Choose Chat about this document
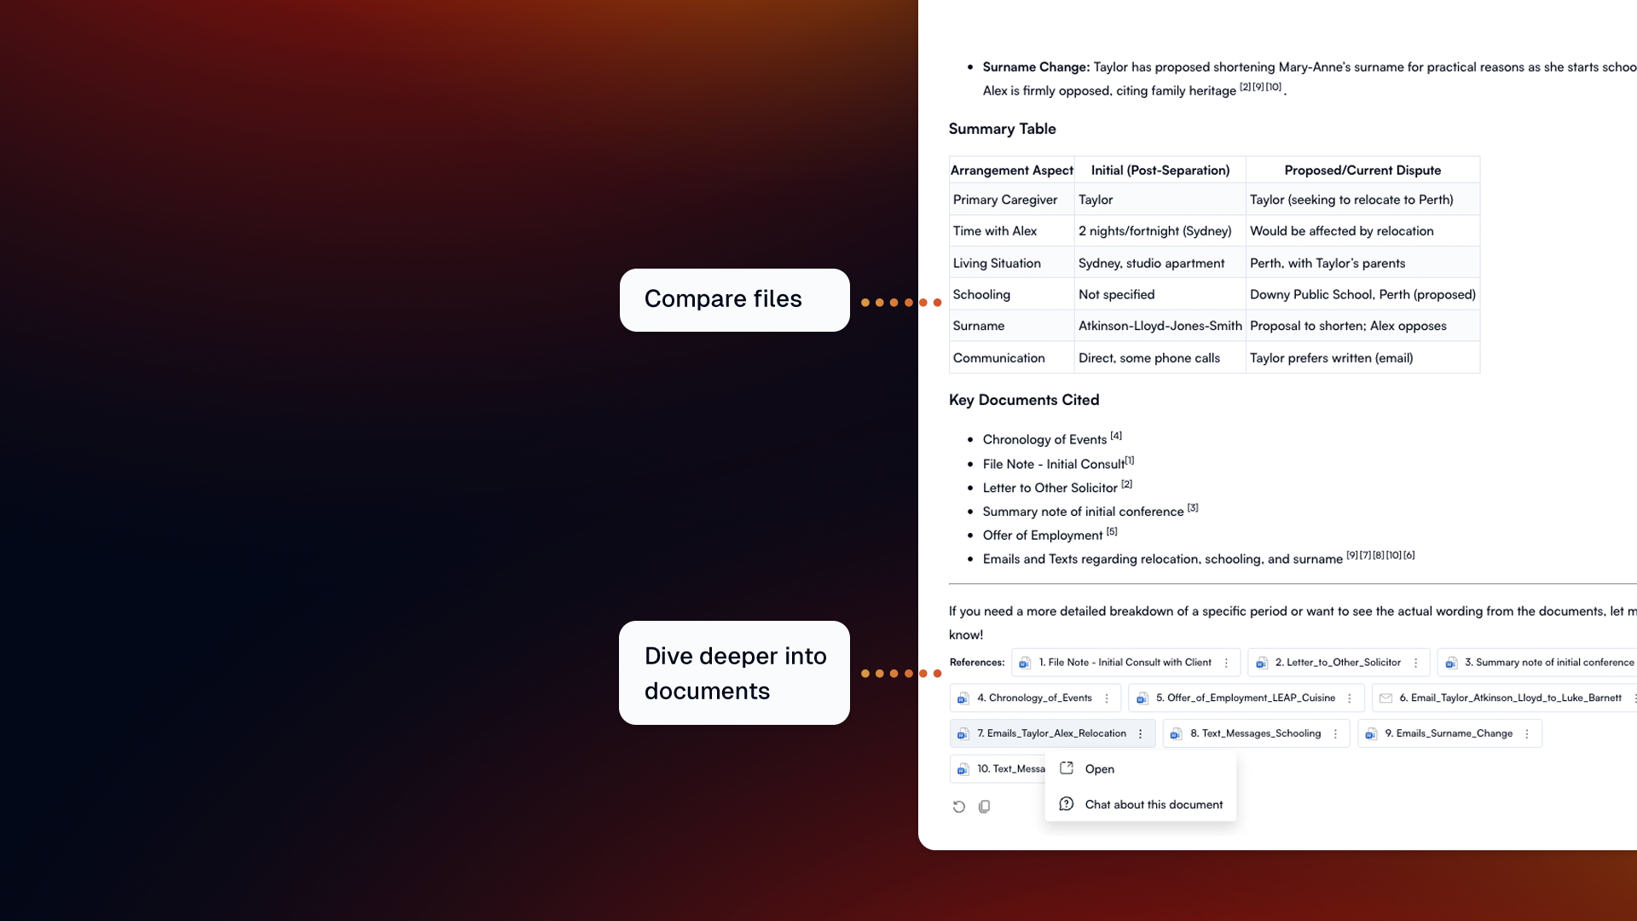 pos(1153,805)
